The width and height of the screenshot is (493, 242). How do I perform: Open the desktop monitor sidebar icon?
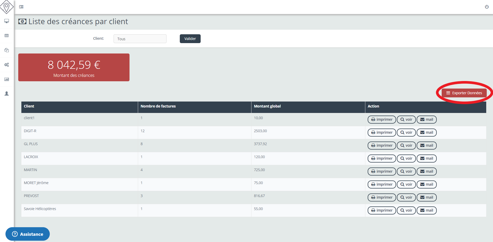point(7,21)
